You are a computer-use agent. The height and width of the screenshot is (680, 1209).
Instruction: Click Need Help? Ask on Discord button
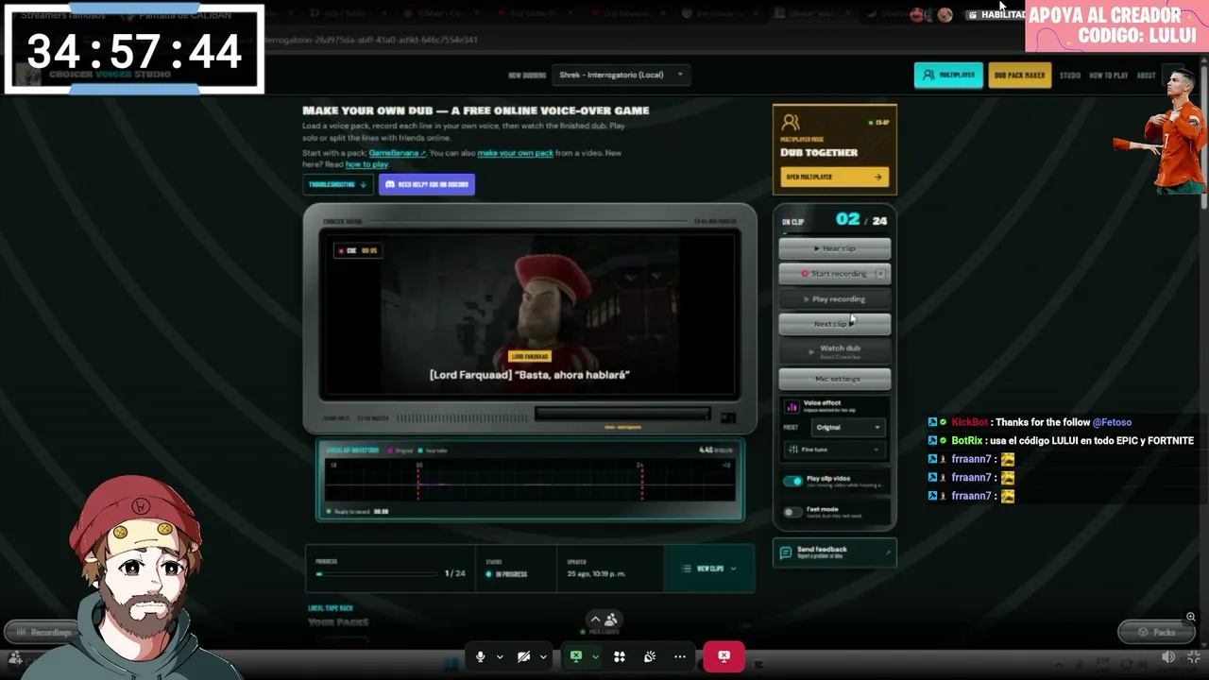427,184
